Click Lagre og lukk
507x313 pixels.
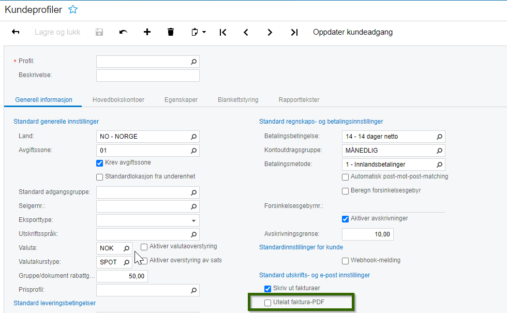58,32
